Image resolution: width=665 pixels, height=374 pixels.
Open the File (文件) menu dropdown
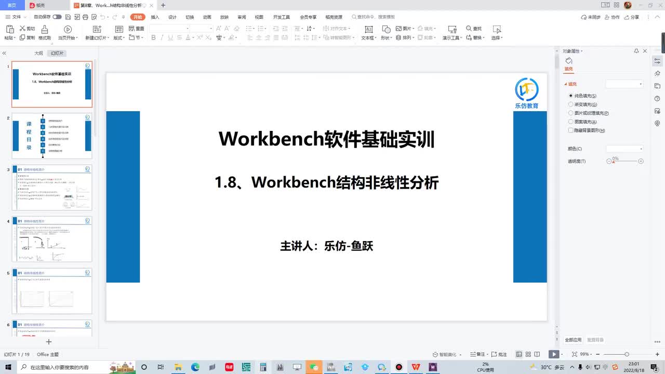coord(15,17)
